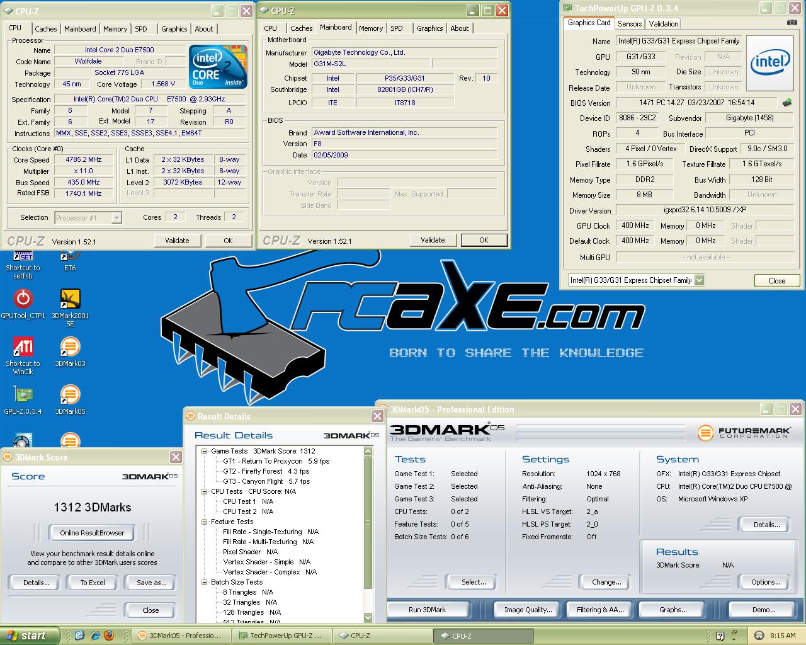The image size is (806, 645).
Task: Click Save as in 3DMark Score window
Action: click(152, 583)
